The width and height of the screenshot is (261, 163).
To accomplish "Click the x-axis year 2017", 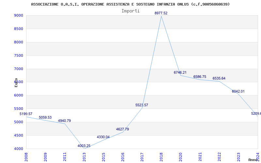I will (x=142, y=157).
